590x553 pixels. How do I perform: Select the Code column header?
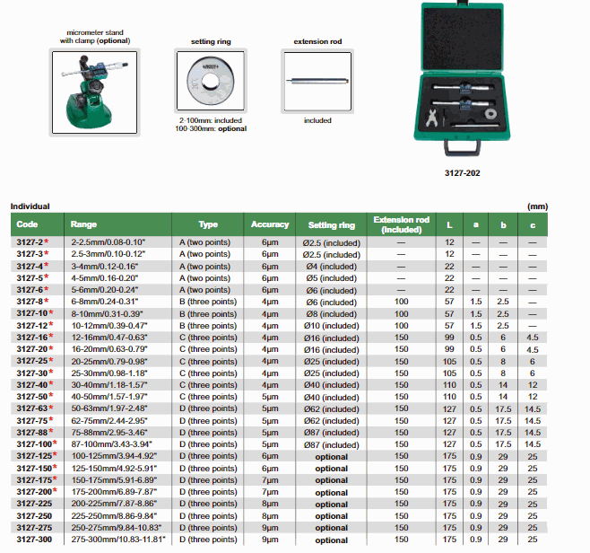coord(28,224)
